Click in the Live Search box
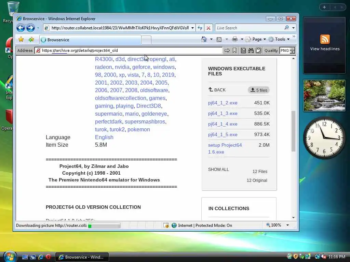Image resolution: width=350 pixels, height=262 pixels. pyautogui.click(x=249, y=28)
